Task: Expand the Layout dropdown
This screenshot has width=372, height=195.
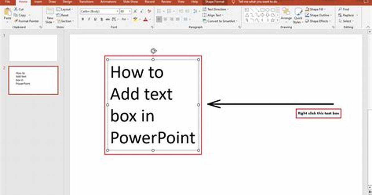Action: 65,9
